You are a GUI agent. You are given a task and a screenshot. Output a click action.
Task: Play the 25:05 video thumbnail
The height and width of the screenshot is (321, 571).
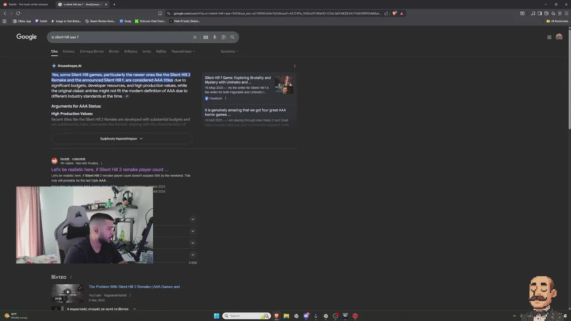[x=67, y=293]
